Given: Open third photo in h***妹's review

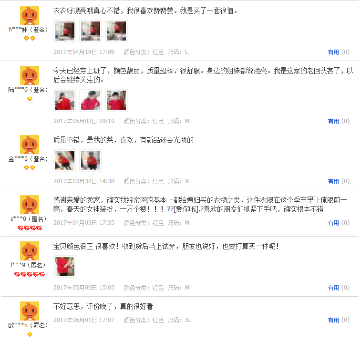Looking at the screenshot, I should 116,31.
